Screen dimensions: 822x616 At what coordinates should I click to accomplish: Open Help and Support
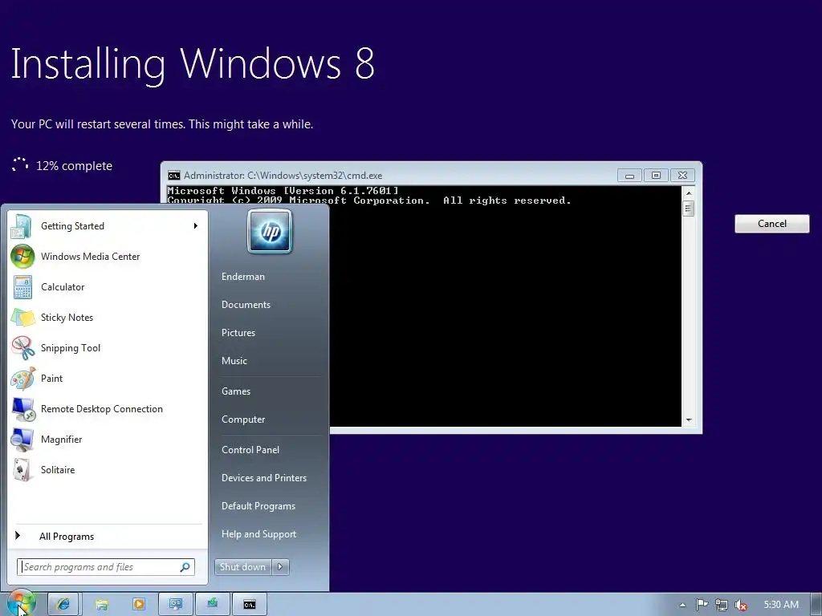coord(258,534)
